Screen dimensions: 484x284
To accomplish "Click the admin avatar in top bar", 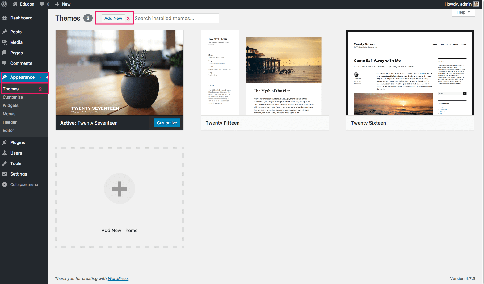I will pos(476,4).
